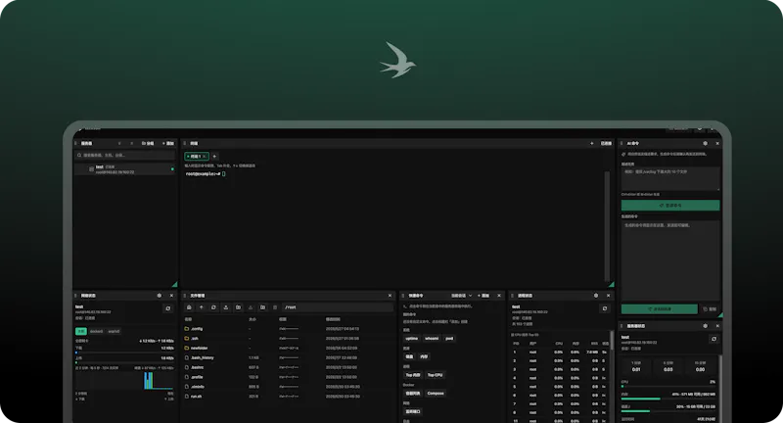Viewport: 783px width, 423px height.
Task: Refresh the network status panel
Action: point(167,308)
